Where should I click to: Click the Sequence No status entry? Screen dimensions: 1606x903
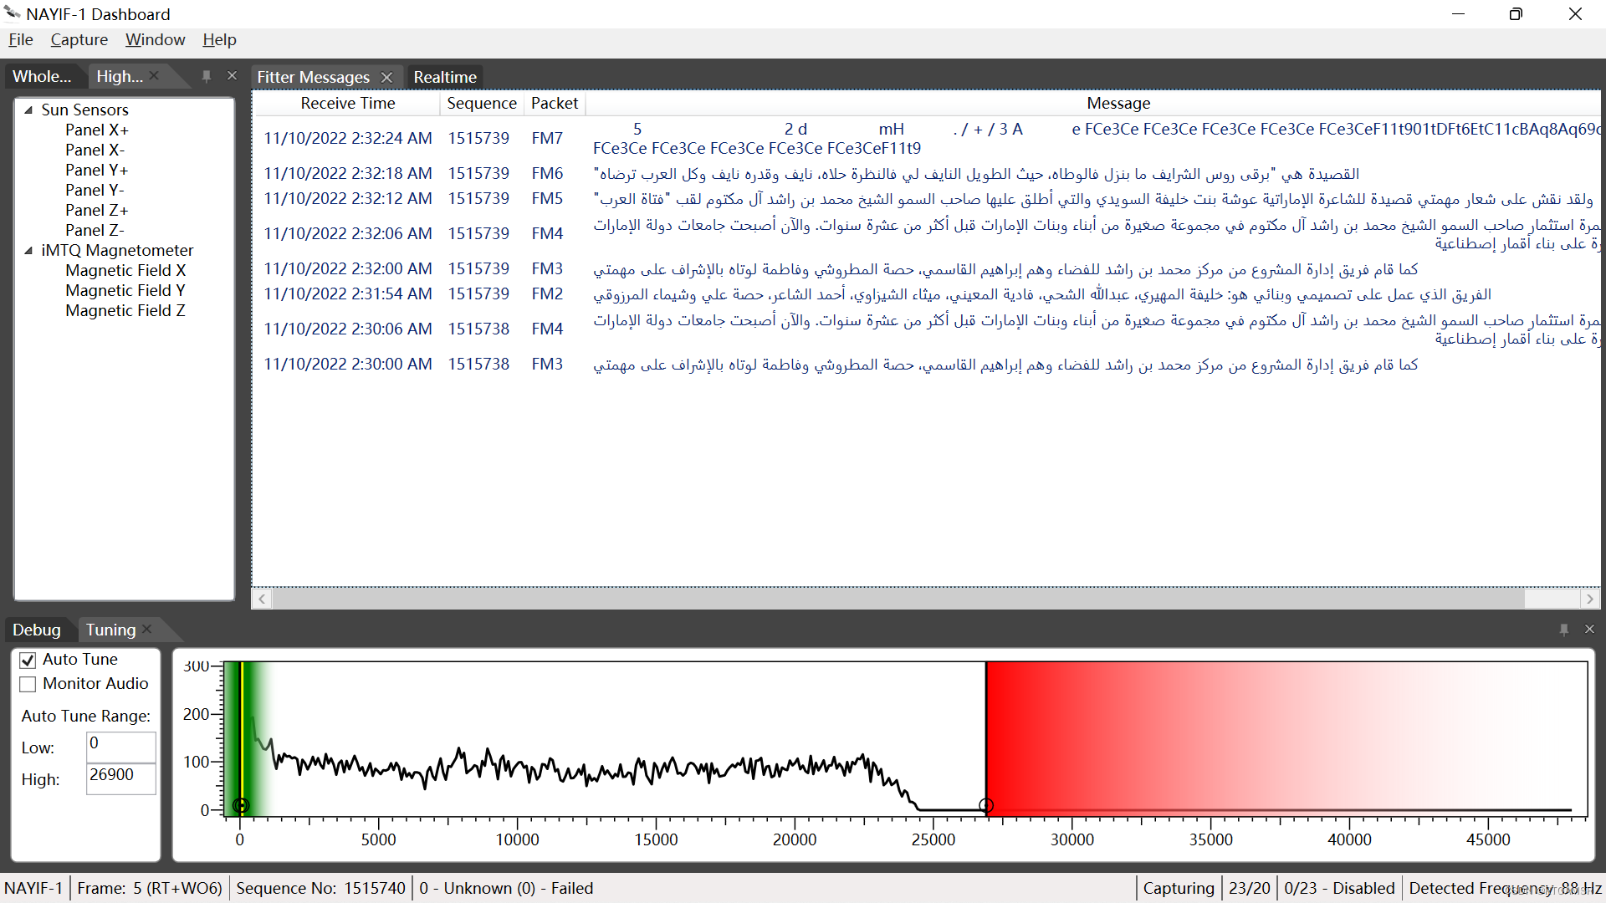pyautogui.click(x=320, y=888)
